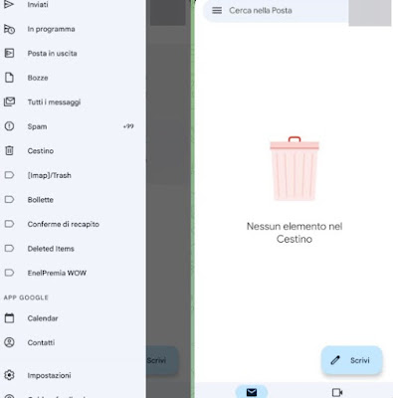The height and width of the screenshot is (398, 393).
Task: Open the Bozze folder
Action: [73, 78]
